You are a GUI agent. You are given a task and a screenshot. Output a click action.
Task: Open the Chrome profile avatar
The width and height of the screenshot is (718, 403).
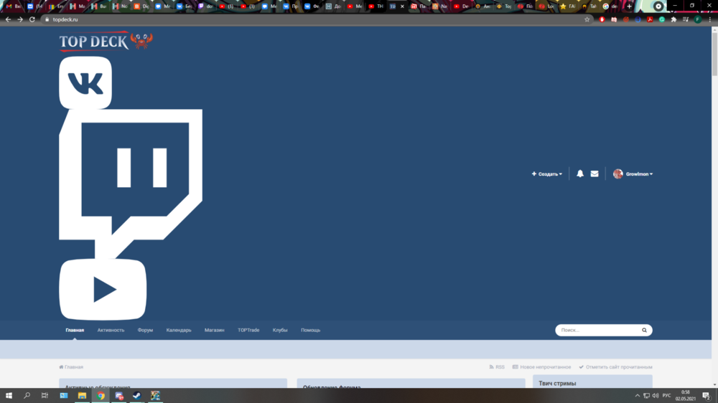pyautogui.click(x=697, y=19)
